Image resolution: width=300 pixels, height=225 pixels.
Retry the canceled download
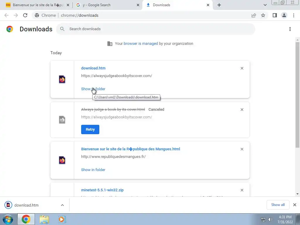click(x=90, y=129)
